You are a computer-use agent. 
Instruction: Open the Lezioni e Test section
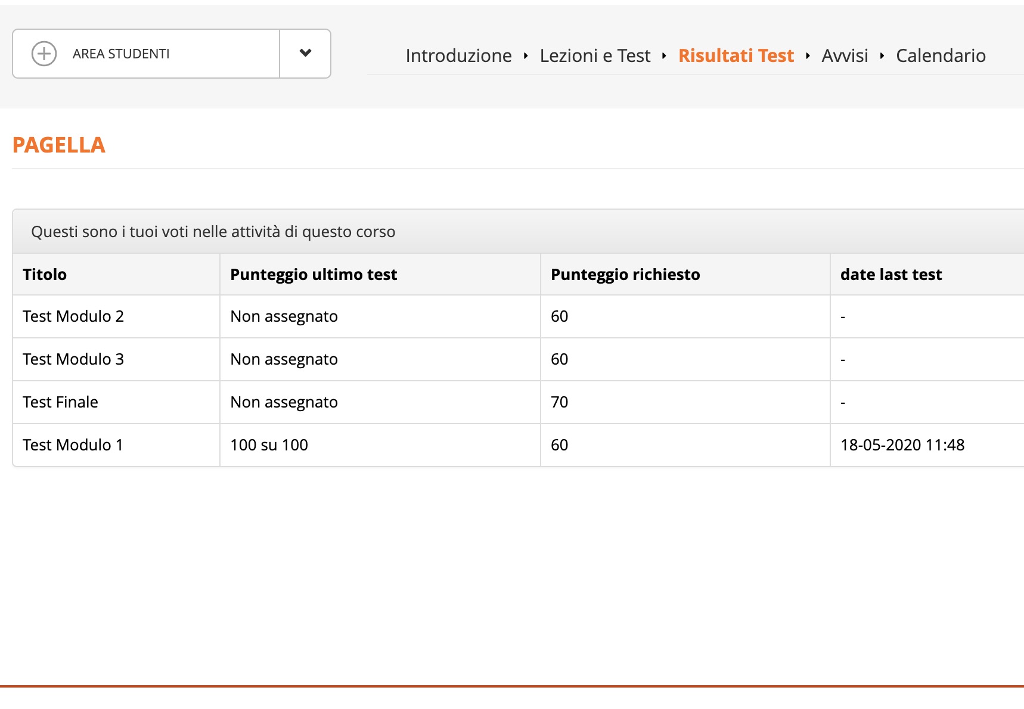(x=595, y=56)
